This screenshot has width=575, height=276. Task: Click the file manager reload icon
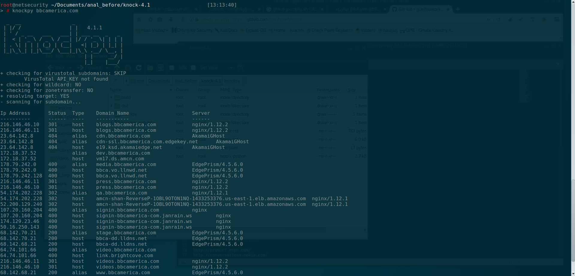[x=139, y=68]
